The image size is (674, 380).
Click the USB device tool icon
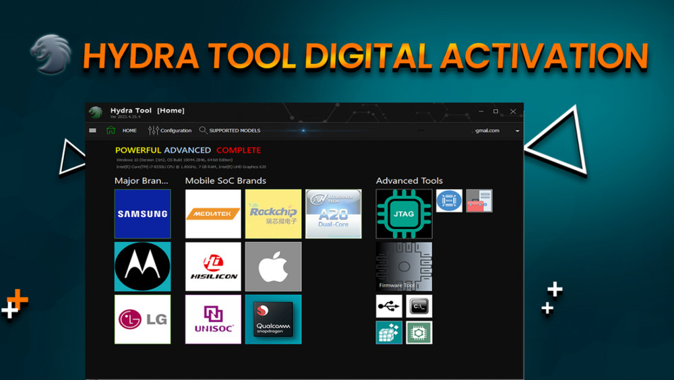click(x=389, y=306)
